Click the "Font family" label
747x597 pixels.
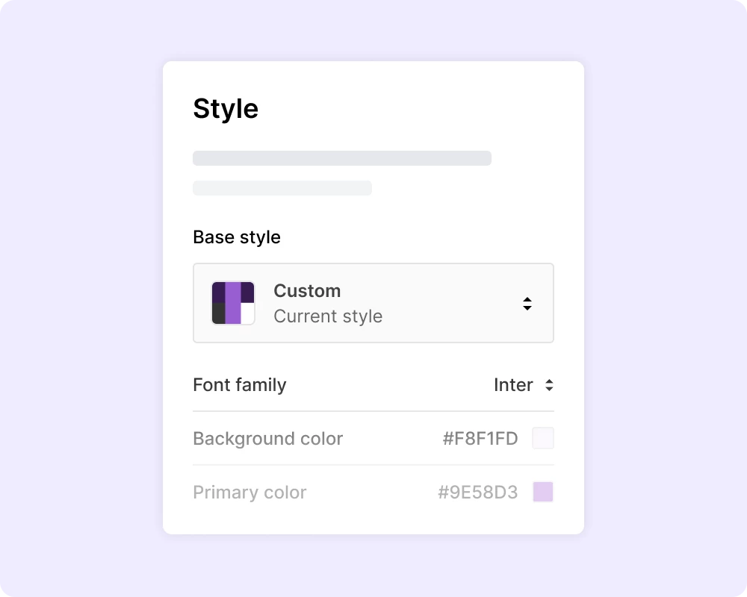click(239, 385)
